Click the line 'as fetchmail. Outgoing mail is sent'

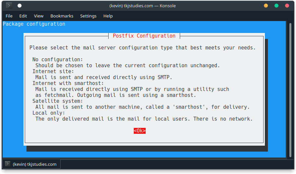(x=116, y=95)
